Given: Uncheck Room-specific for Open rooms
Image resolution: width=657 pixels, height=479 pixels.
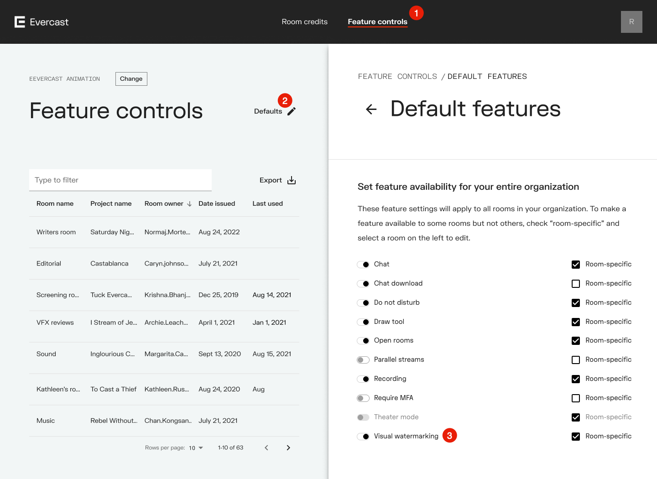Looking at the screenshot, I should click(576, 341).
